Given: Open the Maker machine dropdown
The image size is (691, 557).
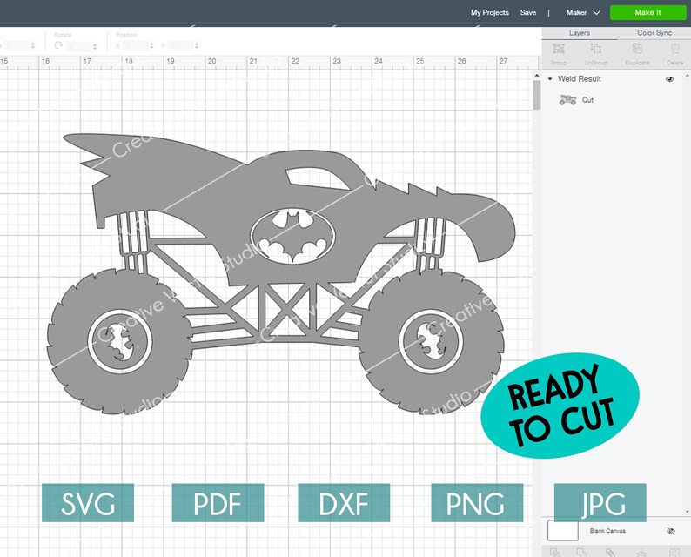Looking at the screenshot, I should [x=583, y=13].
